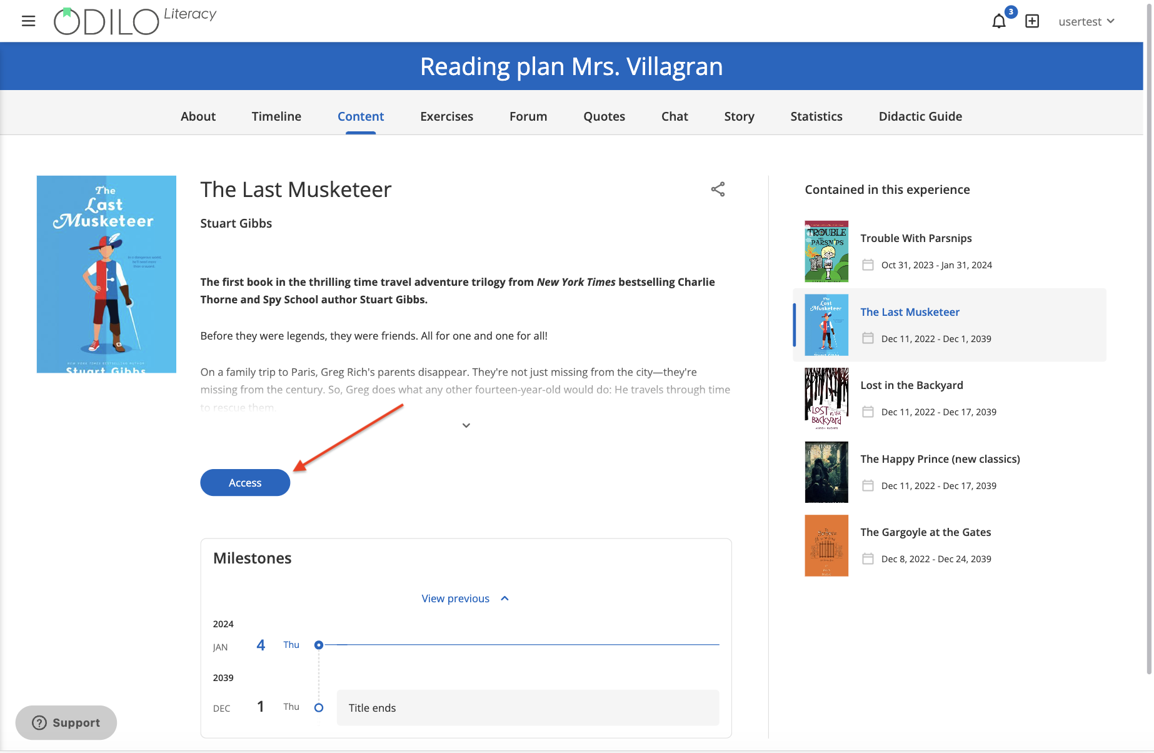Open Trouble With Parsnips thumbnail
The height and width of the screenshot is (753, 1154).
click(x=826, y=251)
